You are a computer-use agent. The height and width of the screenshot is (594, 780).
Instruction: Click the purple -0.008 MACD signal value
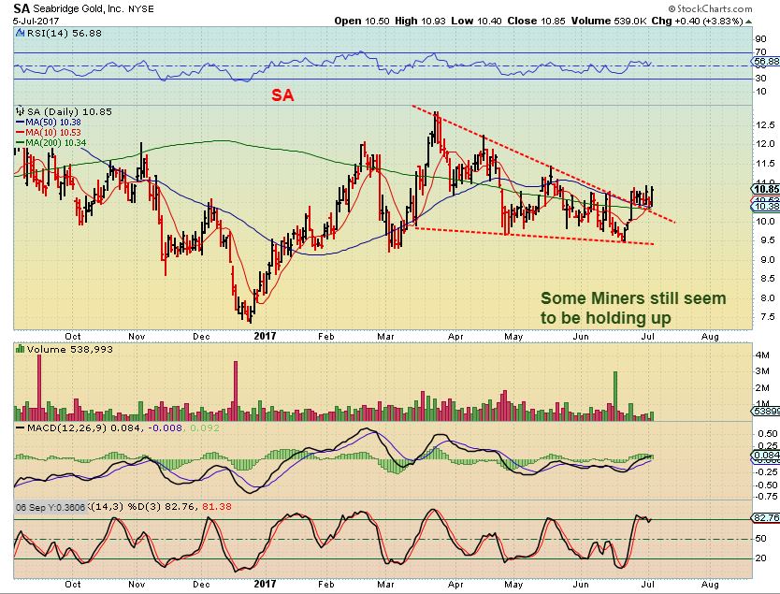(166, 427)
